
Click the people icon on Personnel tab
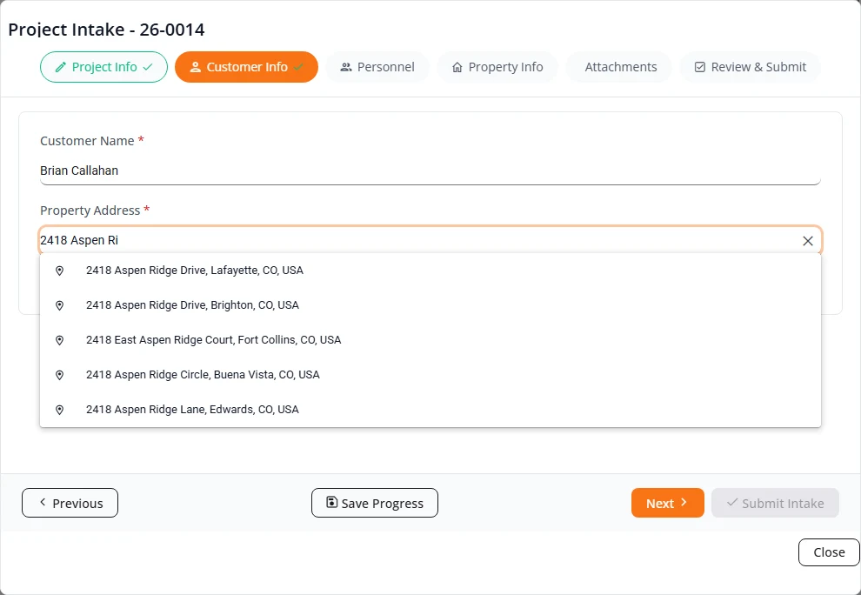click(x=346, y=67)
